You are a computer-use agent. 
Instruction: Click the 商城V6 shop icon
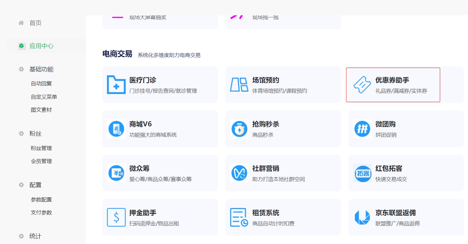(x=116, y=129)
